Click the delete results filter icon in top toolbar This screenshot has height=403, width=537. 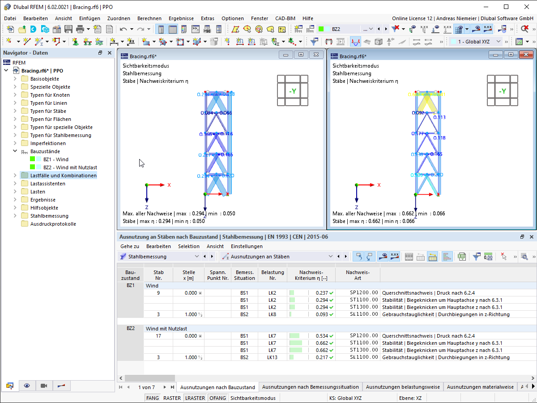[x=396, y=29]
